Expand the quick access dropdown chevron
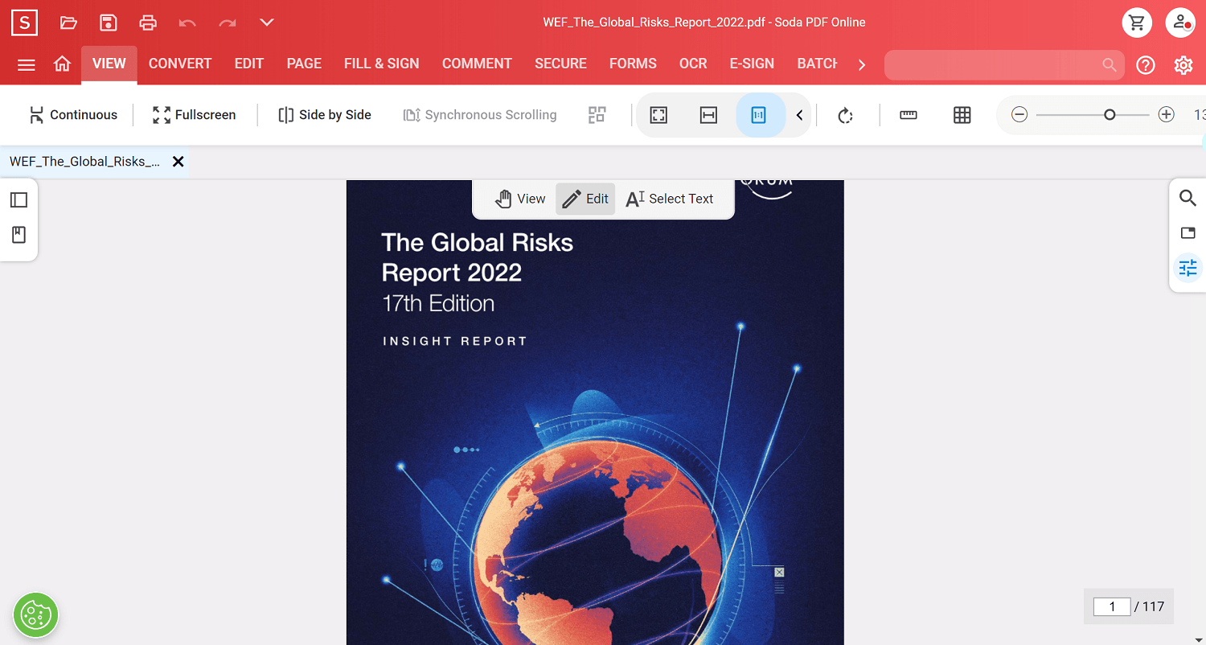Viewport: 1206px width, 645px height. (x=267, y=23)
